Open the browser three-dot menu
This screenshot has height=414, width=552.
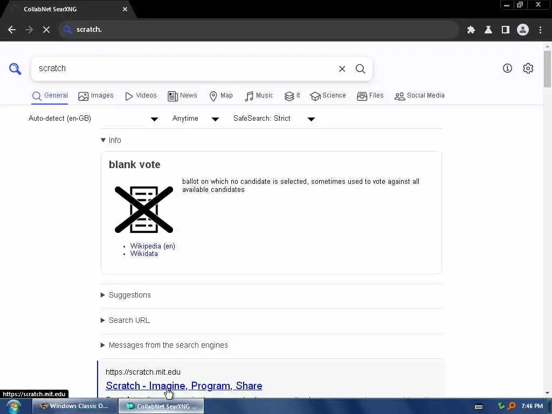point(540,30)
